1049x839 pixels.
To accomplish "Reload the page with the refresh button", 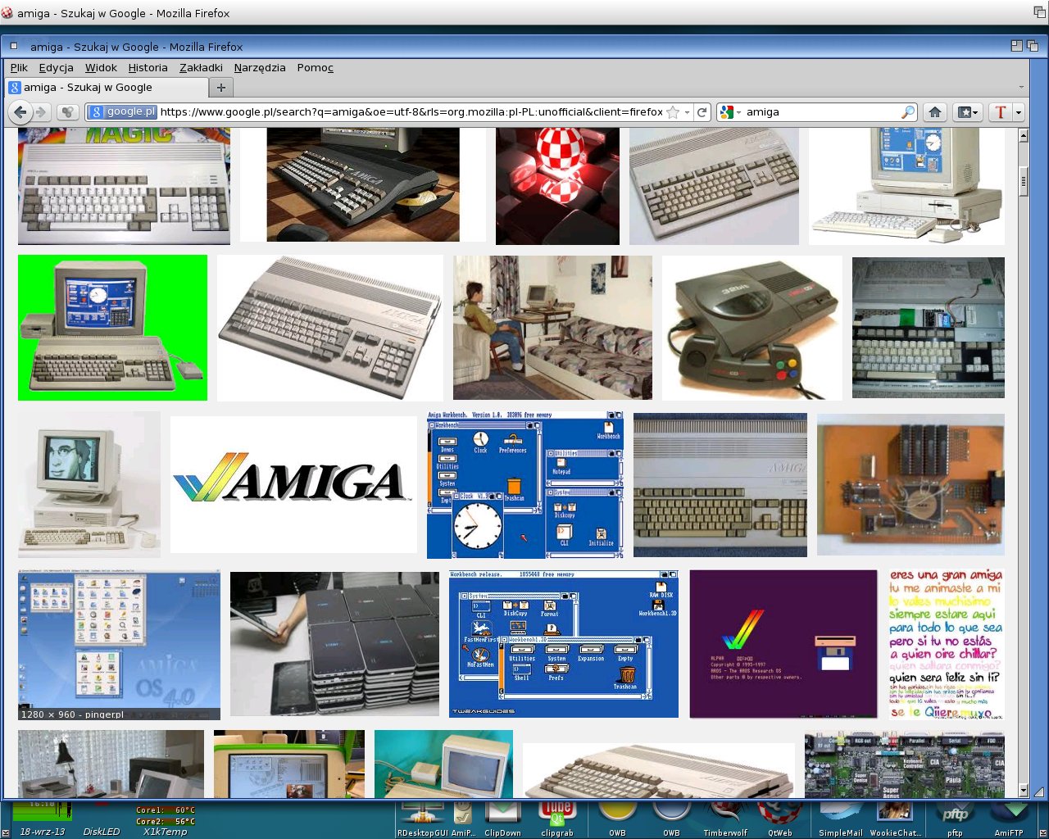I will tap(702, 112).
